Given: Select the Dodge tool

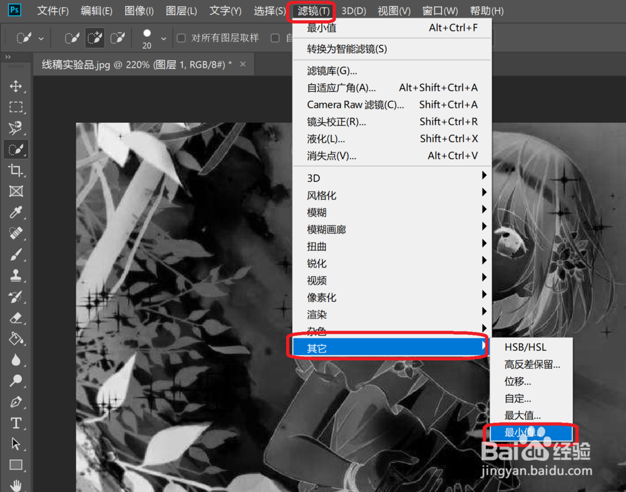Looking at the screenshot, I should (16, 380).
